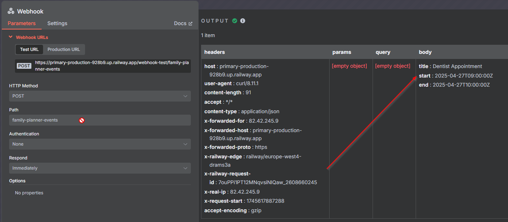
Task: Click the params [empty object] cell
Action: 349,66
